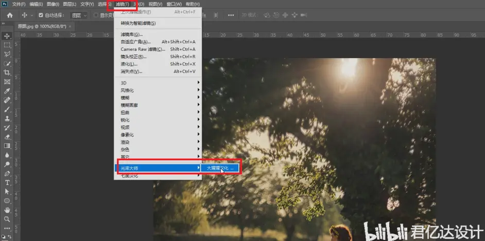The height and width of the screenshot is (241, 485).
Task: Select the Eraser tool
Action: point(7,137)
